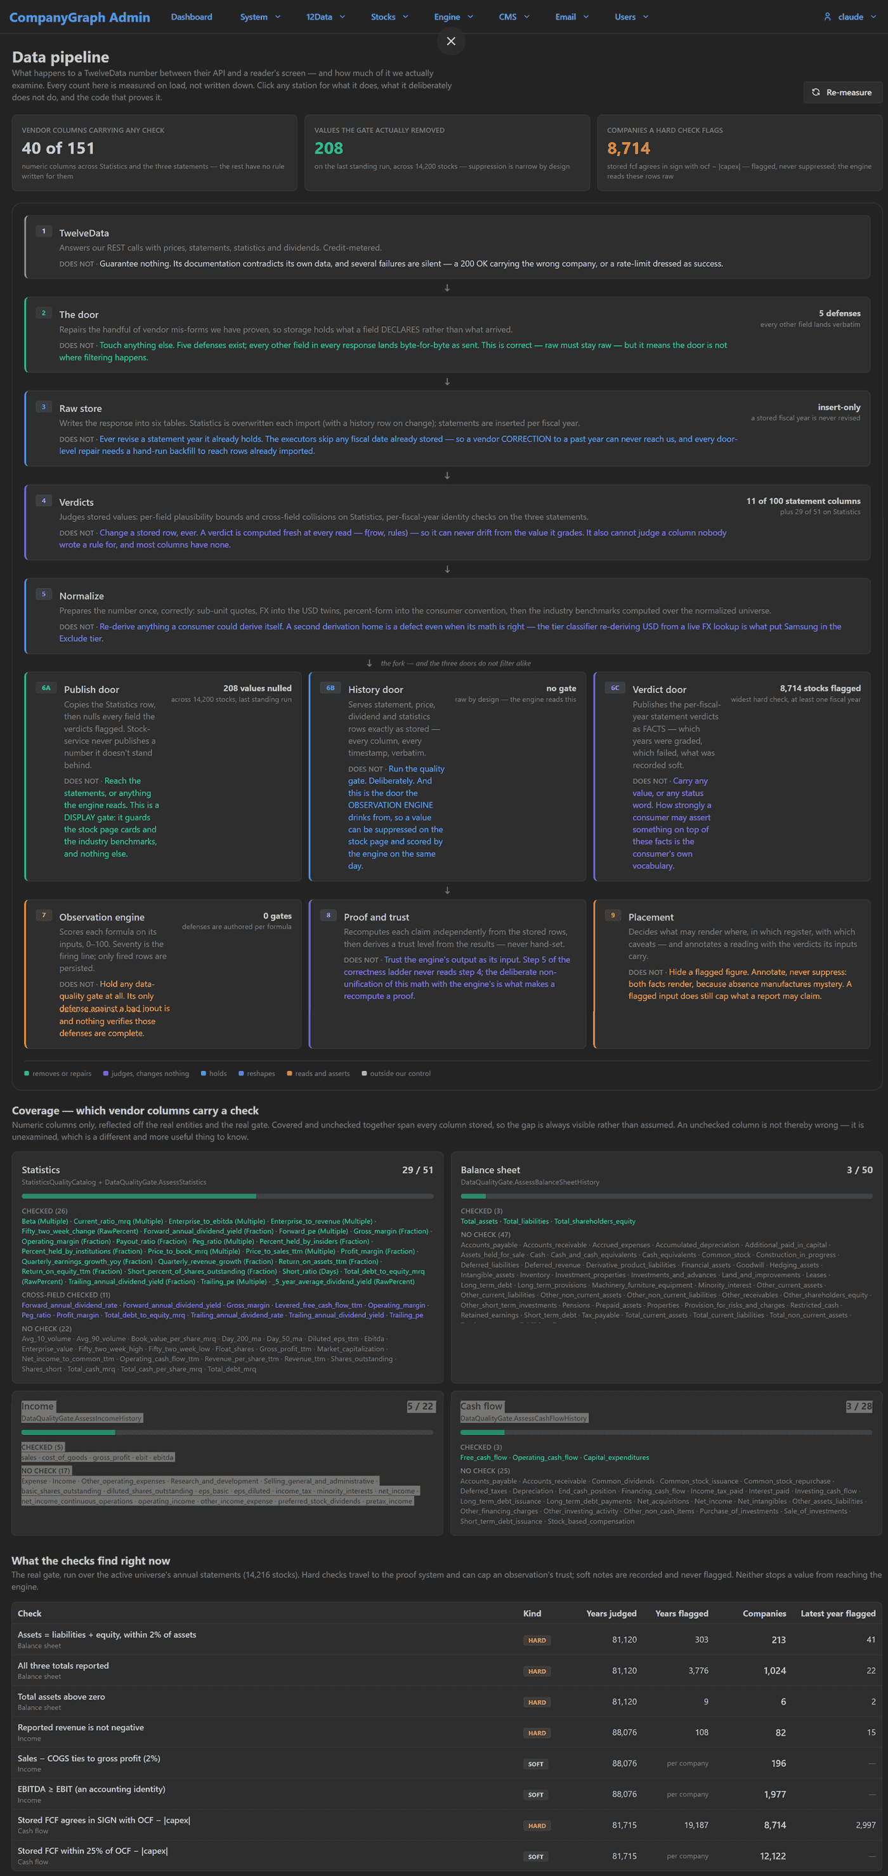Expand the Email dropdown menu
888x1876 pixels.
pyautogui.click(x=571, y=16)
